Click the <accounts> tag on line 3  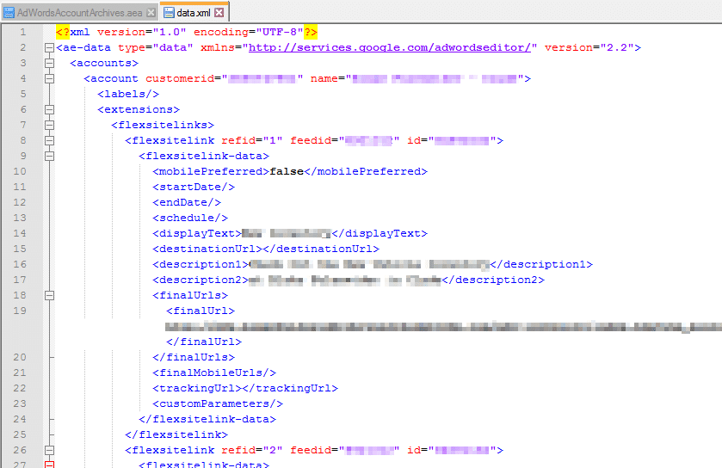coord(104,63)
